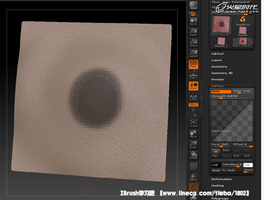
Task: Enable Y-axis rotation mode icon
Action: (193, 110)
